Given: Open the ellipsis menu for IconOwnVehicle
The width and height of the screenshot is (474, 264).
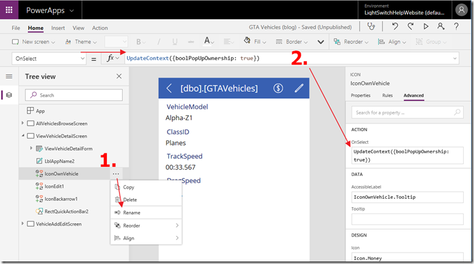Looking at the screenshot, I should click(x=116, y=174).
